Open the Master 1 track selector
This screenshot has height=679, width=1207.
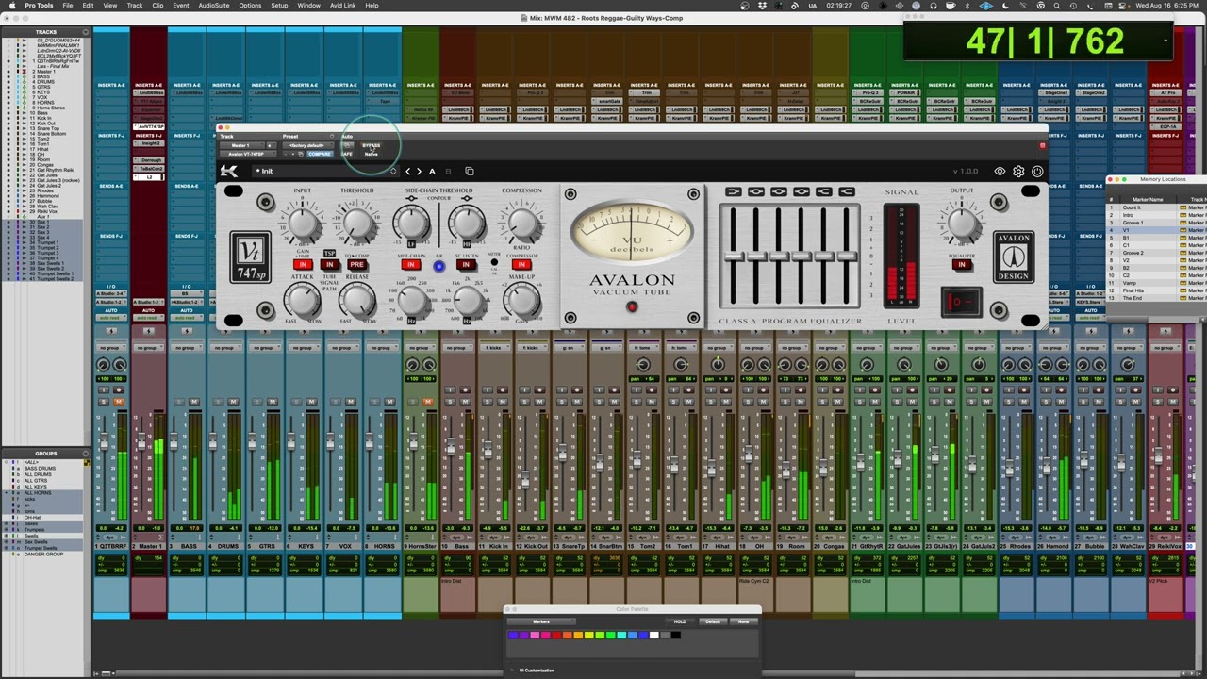(243, 145)
